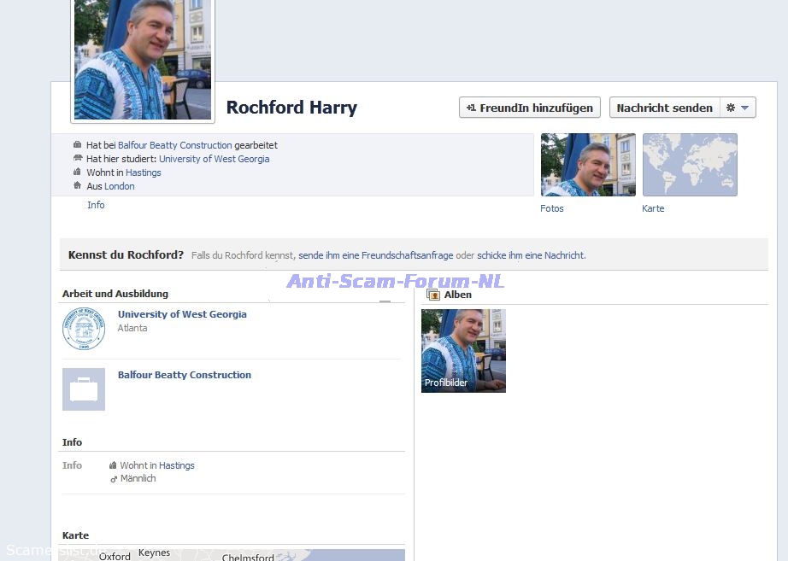Screen dimensions: 788x561
Task: Click the Hastings link in the top summary
Action: coord(144,172)
